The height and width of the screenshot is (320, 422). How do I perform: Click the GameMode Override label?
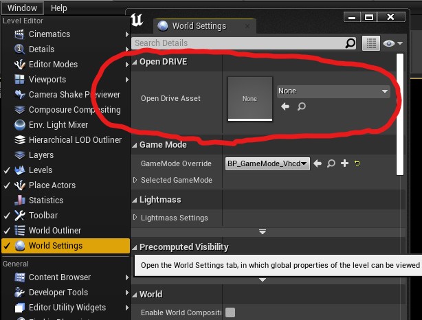[x=176, y=163]
